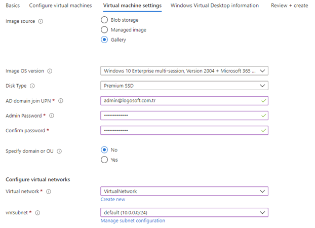Viewport: 315px width, 228px height.
Task: Click info icon beside Image OS version
Action: (x=50, y=71)
